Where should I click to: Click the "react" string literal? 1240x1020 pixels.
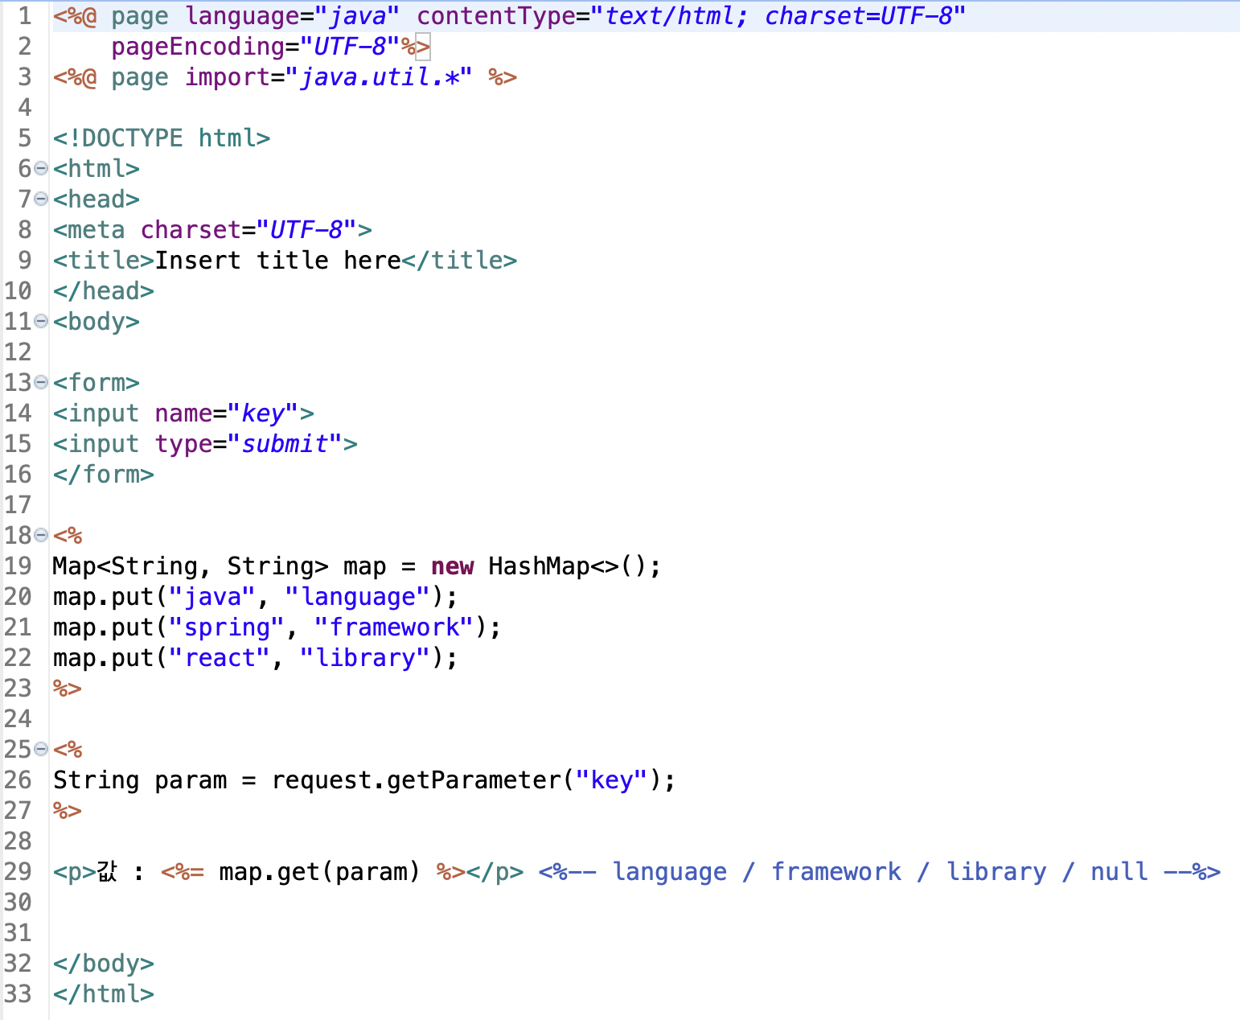pyautogui.click(x=220, y=658)
